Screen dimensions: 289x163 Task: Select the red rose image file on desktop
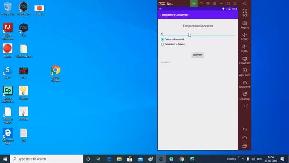tap(23, 73)
